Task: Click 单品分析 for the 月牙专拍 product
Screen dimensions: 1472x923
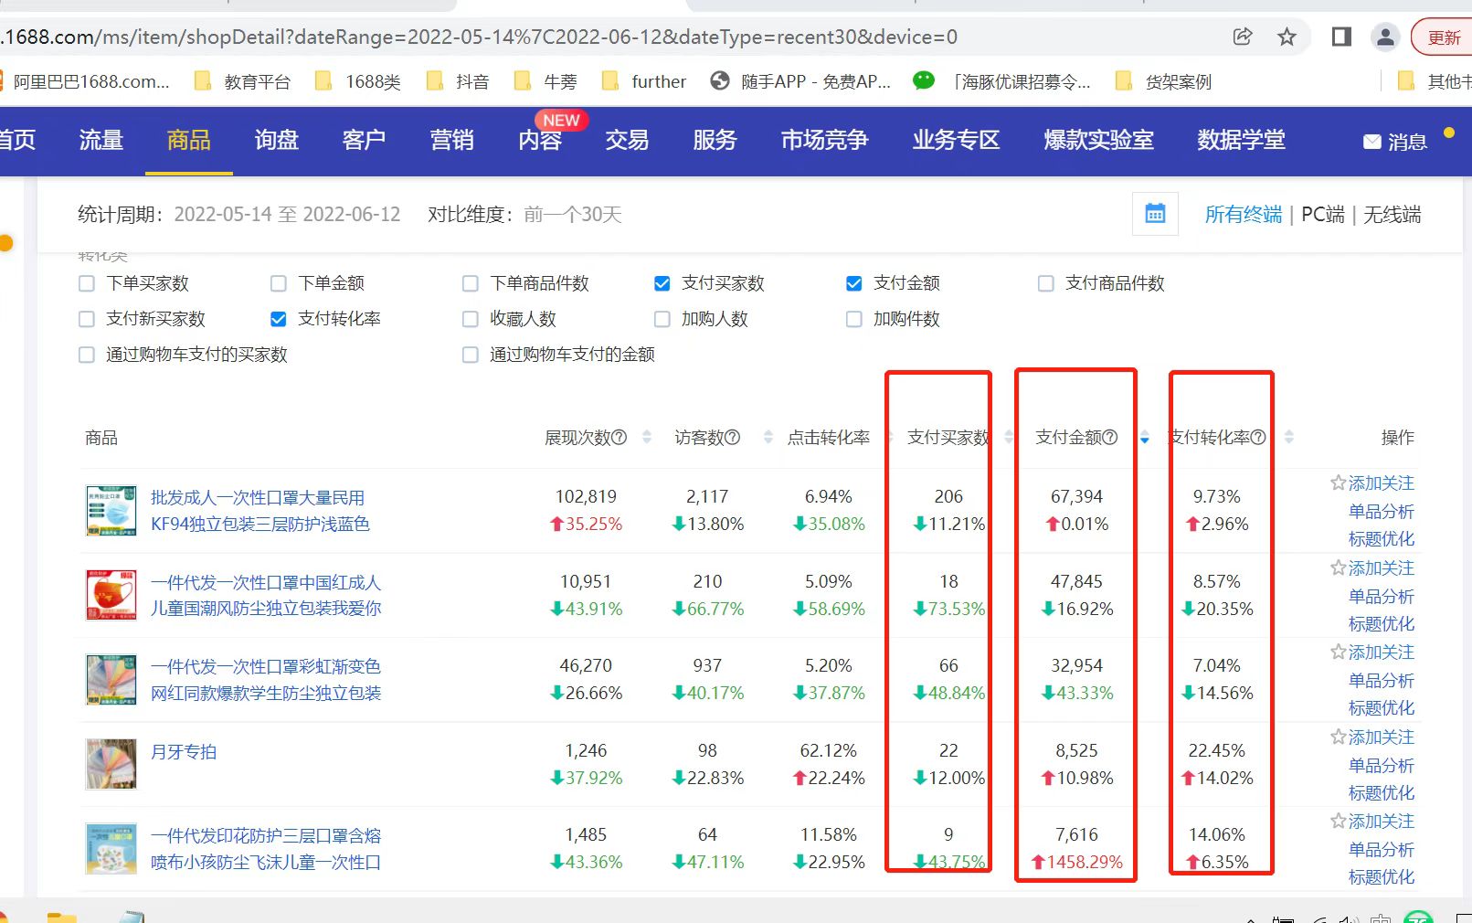Action: [x=1381, y=765]
